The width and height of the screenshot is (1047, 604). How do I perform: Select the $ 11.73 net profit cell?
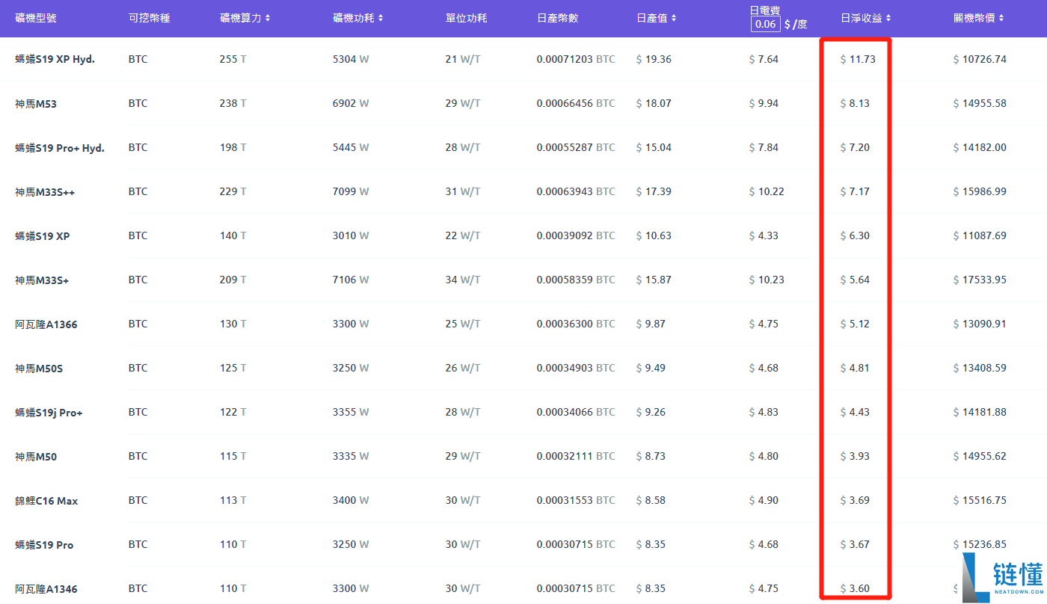click(858, 59)
